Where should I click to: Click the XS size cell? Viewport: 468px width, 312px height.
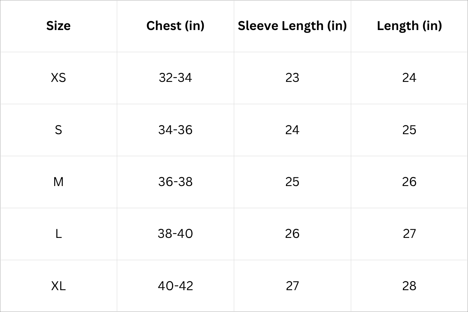58,78
